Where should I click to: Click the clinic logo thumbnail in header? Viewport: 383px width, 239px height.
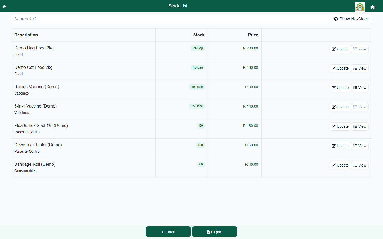tap(360, 7)
